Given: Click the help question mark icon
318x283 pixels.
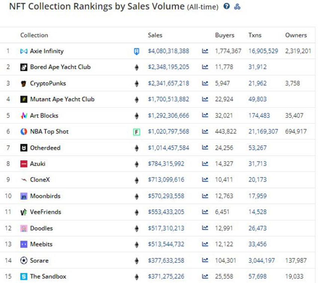Looking at the screenshot, I should tap(226, 6).
